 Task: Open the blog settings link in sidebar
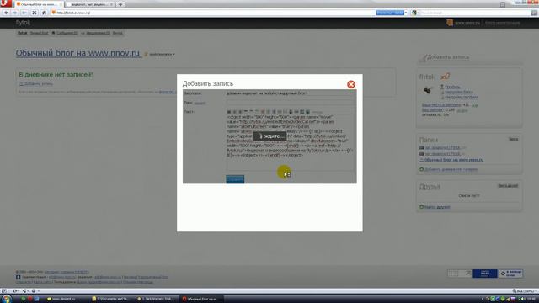[458, 92]
